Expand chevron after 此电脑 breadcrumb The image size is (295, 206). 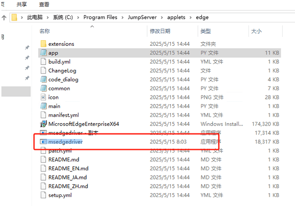tap(48, 18)
